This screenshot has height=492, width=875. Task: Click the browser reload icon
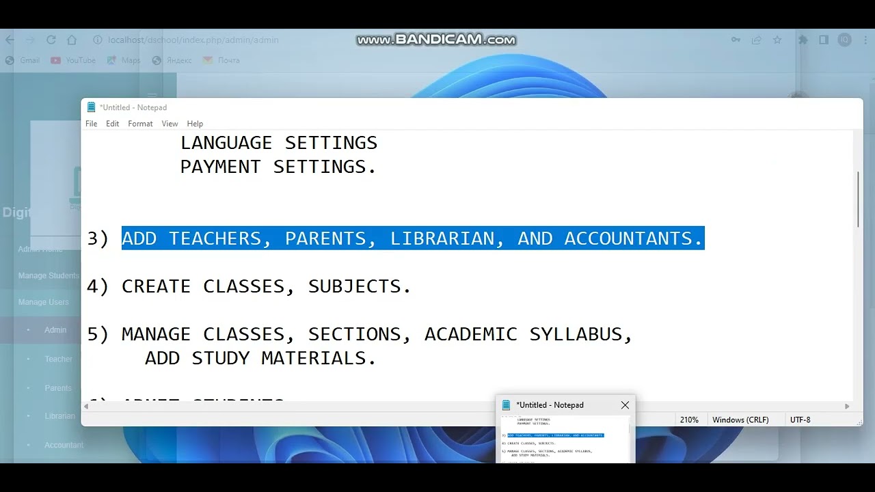51,40
